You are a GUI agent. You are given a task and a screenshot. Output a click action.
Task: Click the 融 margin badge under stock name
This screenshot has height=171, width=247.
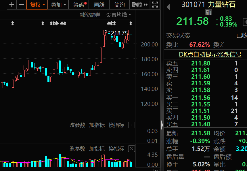[x=208, y=12]
